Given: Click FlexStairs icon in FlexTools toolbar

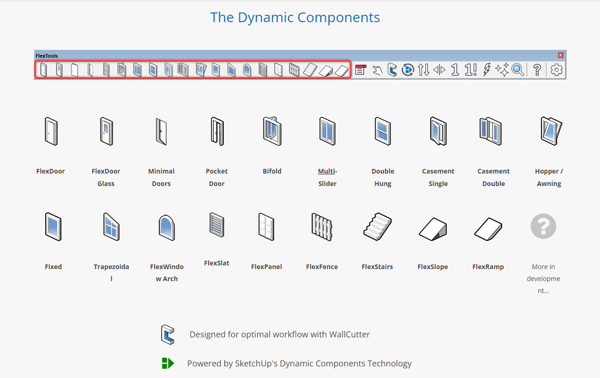Looking at the screenshot, I should [310, 70].
